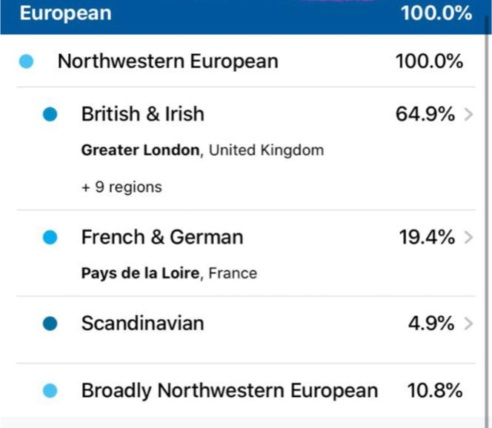492x428 pixels.
Task: Click the Broadly Northwestern European color dot
Action: click(50, 390)
